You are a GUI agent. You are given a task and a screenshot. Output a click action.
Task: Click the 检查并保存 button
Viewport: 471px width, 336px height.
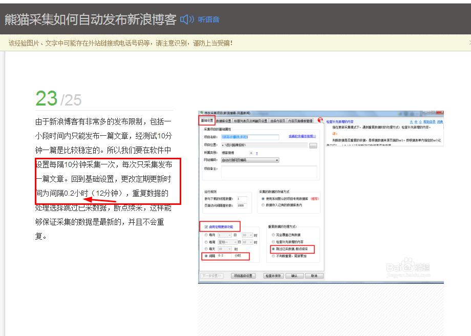(273, 276)
